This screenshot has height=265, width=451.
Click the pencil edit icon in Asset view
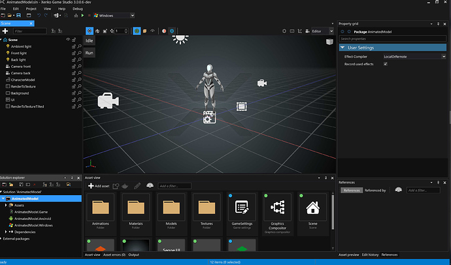137,186
